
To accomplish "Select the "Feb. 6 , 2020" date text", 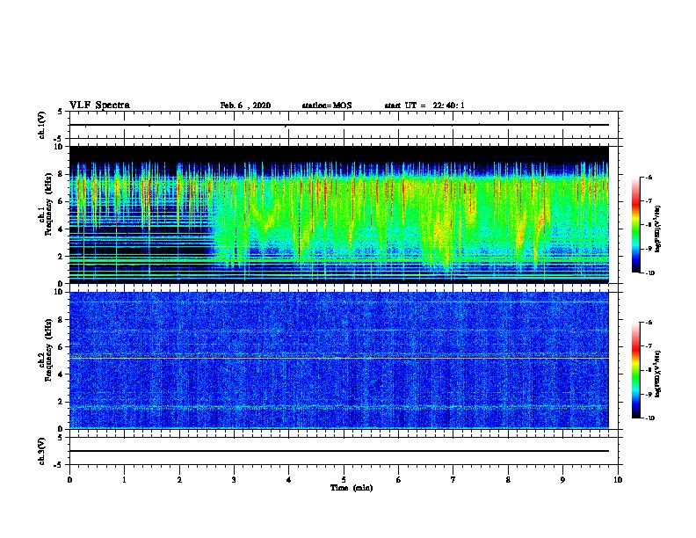I will [245, 105].
